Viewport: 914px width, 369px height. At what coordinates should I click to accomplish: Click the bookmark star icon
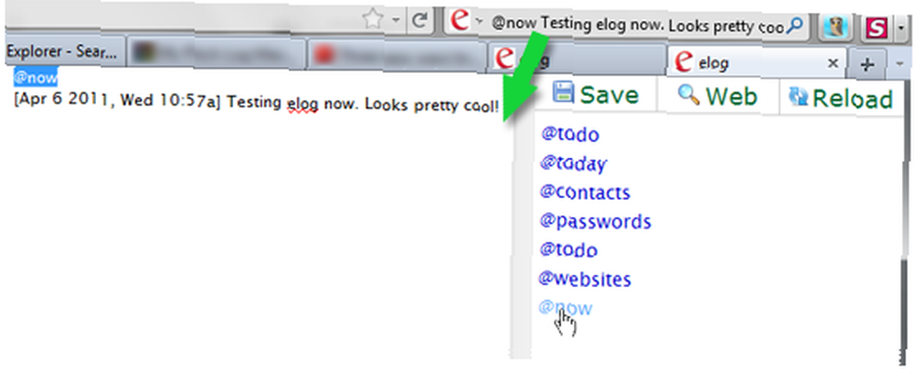tap(372, 20)
